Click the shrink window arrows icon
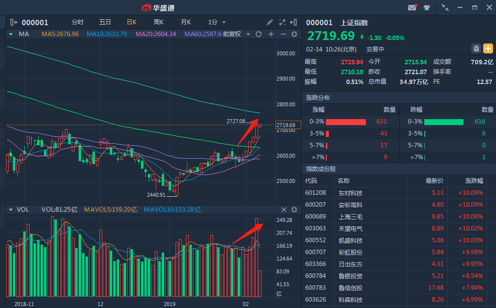Image resolution: width=496 pixels, height=308 pixels. pyautogui.click(x=445, y=7)
